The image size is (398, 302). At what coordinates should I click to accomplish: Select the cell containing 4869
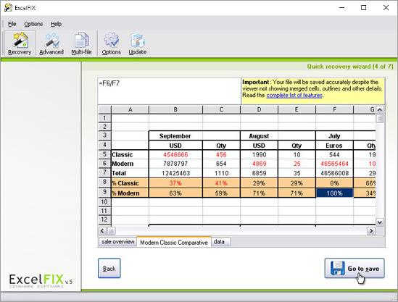(x=259, y=164)
